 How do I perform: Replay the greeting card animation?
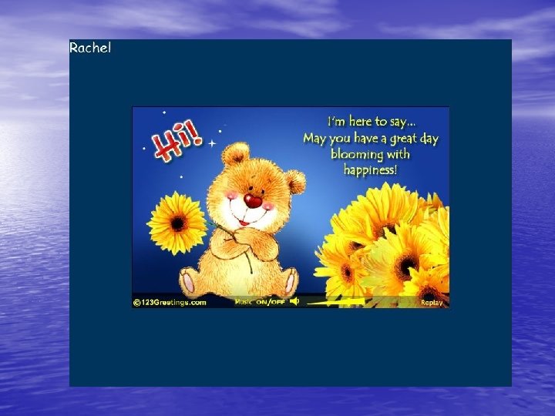point(432,303)
